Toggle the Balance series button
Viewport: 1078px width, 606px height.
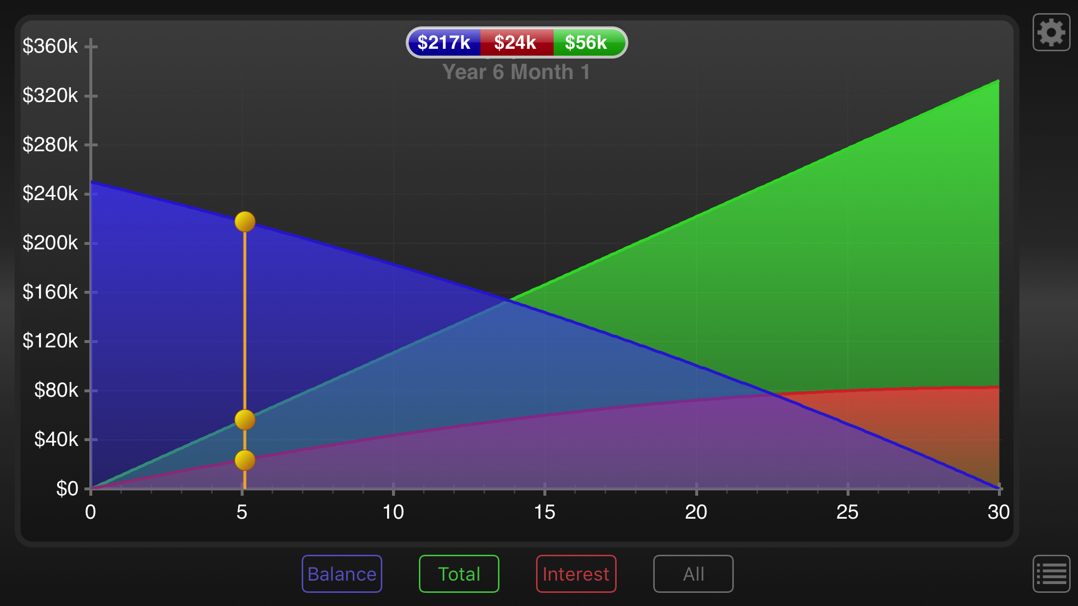pyautogui.click(x=342, y=574)
